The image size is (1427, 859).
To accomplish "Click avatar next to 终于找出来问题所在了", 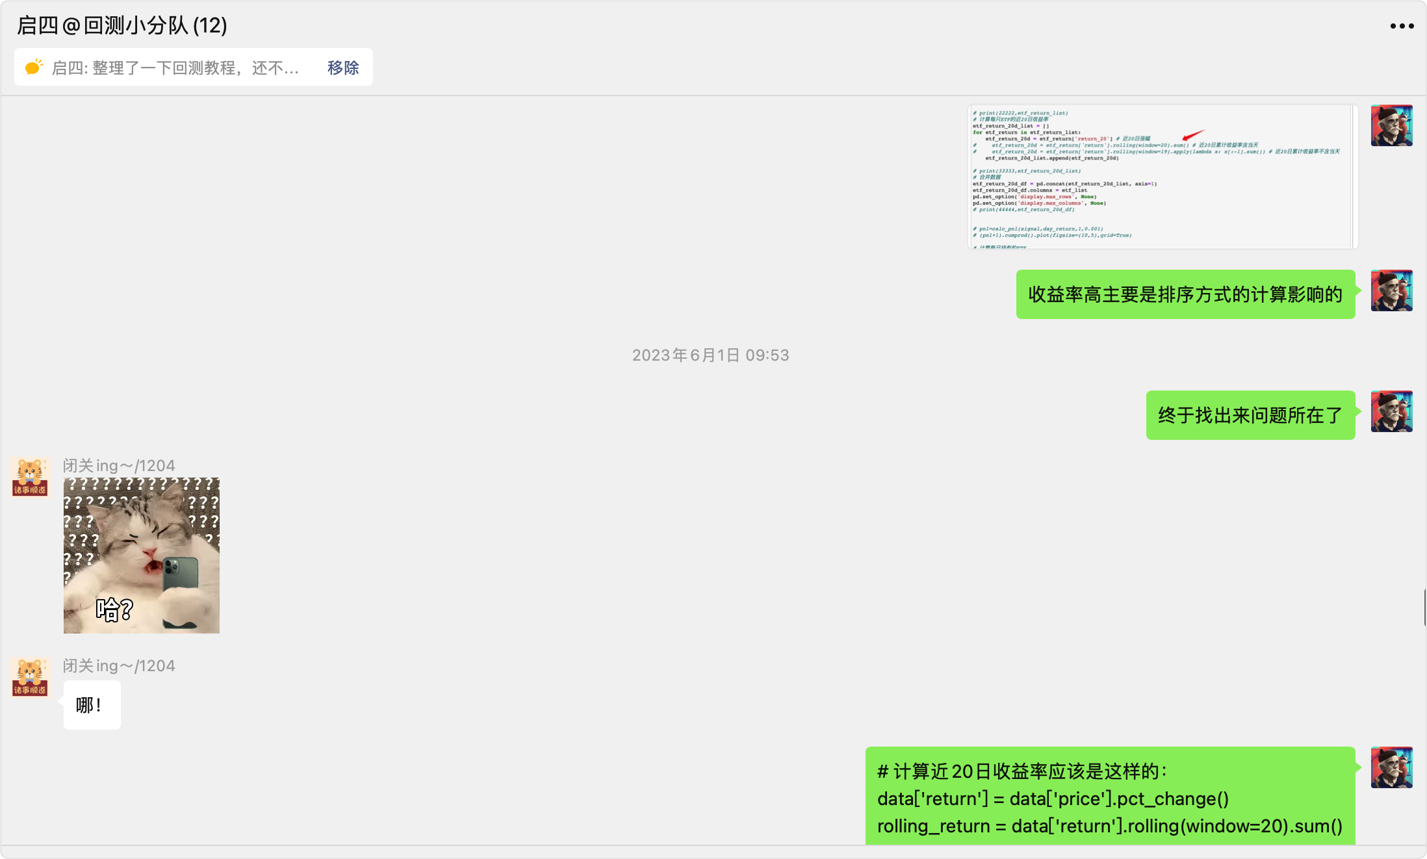I will tap(1391, 411).
